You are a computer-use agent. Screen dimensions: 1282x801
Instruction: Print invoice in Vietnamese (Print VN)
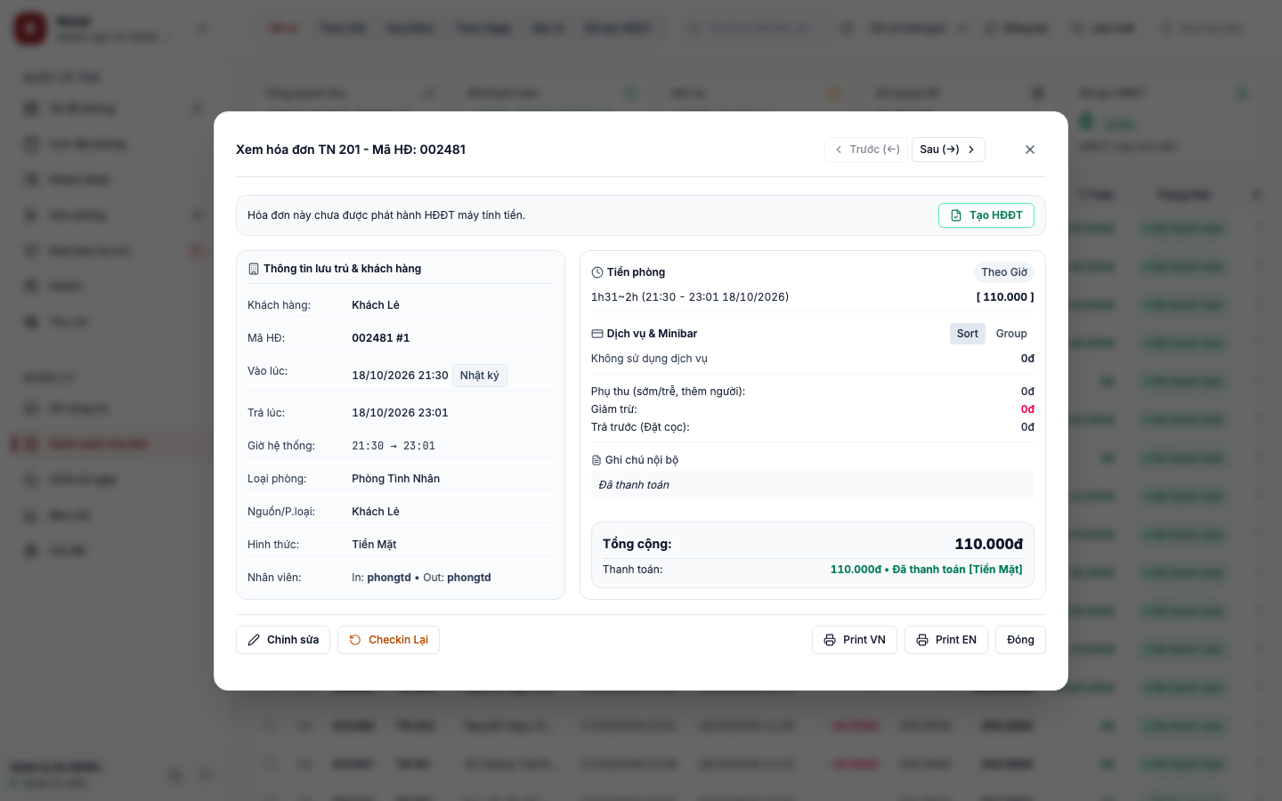pos(855,640)
